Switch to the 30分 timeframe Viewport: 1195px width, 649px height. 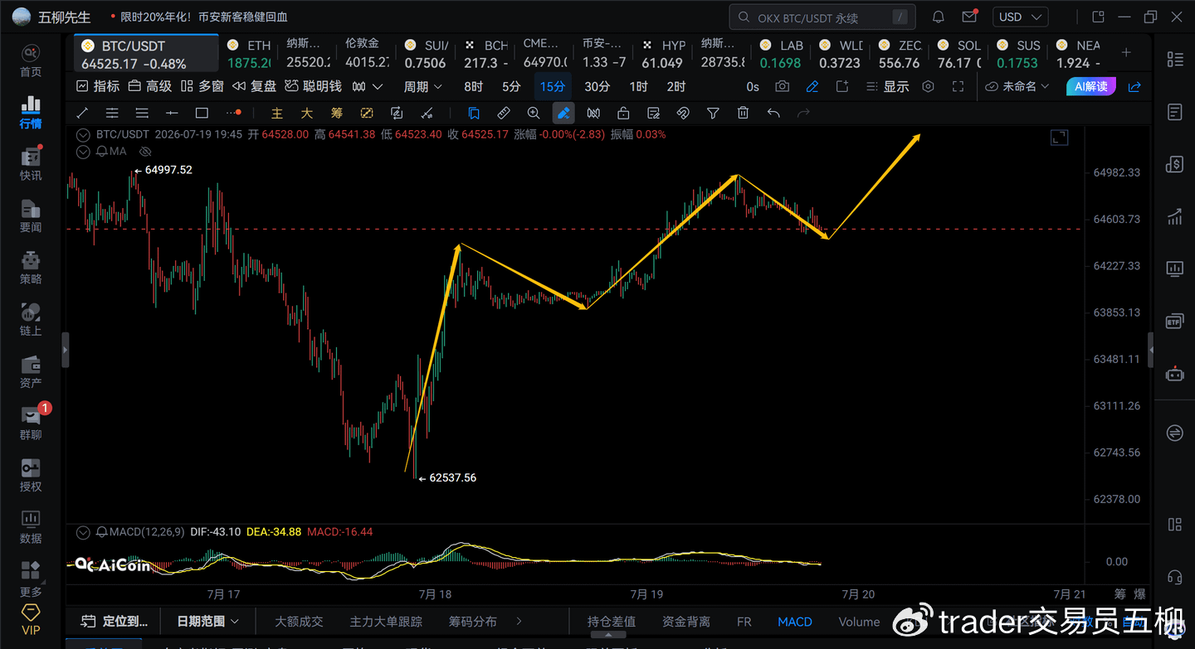(597, 86)
